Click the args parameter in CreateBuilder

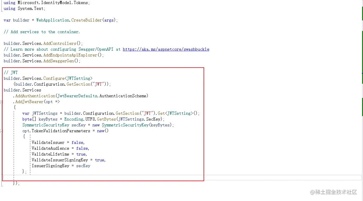coord(109,20)
